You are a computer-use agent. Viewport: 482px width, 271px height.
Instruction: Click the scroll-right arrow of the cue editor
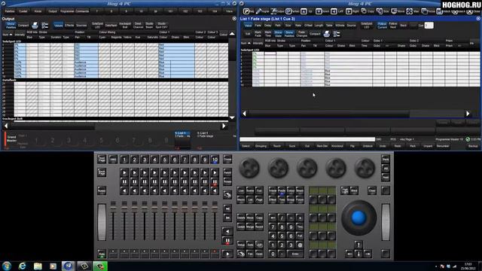pos(468,114)
